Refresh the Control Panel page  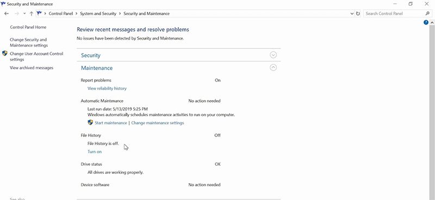point(358,14)
